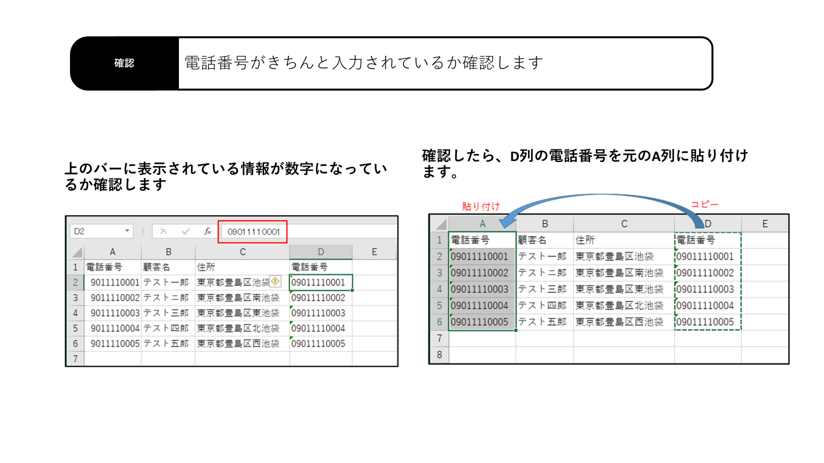Select all cells via left sheet corner triangle
This screenshot has width=824, height=463.
pyautogui.click(x=77, y=252)
